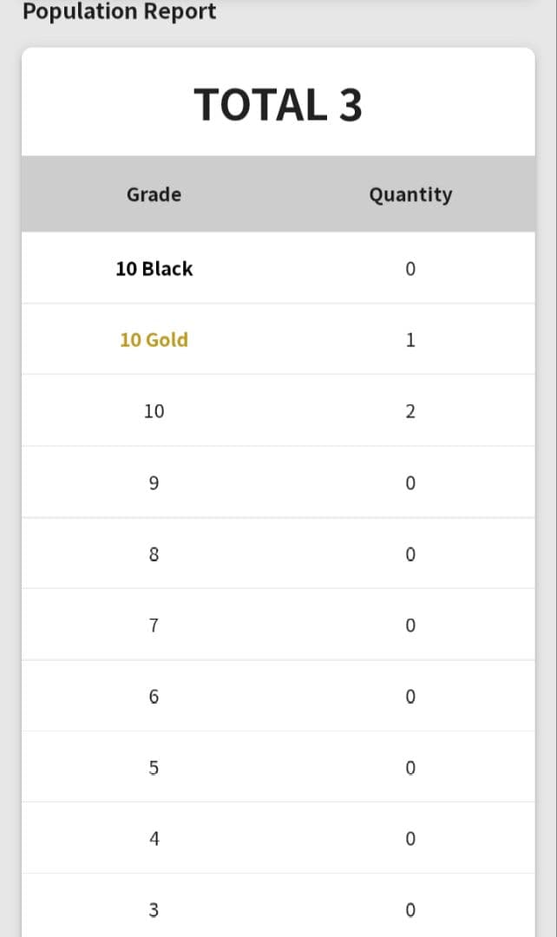Select the TOTAL 3 title
Image resolution: width=557 pixels, height=937 pixels.
278,105
